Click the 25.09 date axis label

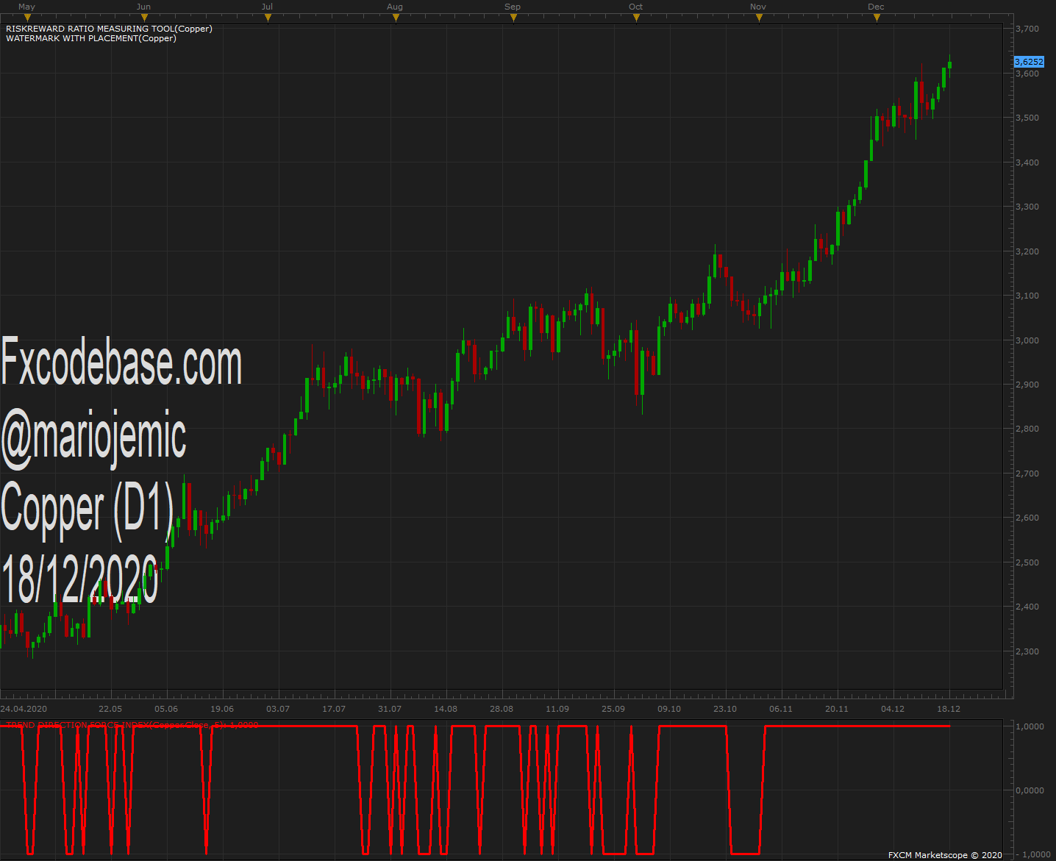[x=613, y=709]
